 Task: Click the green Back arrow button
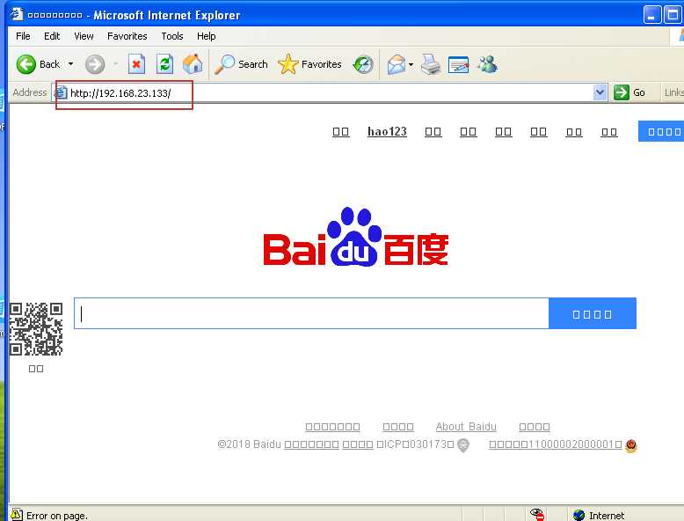pos(26,64)
